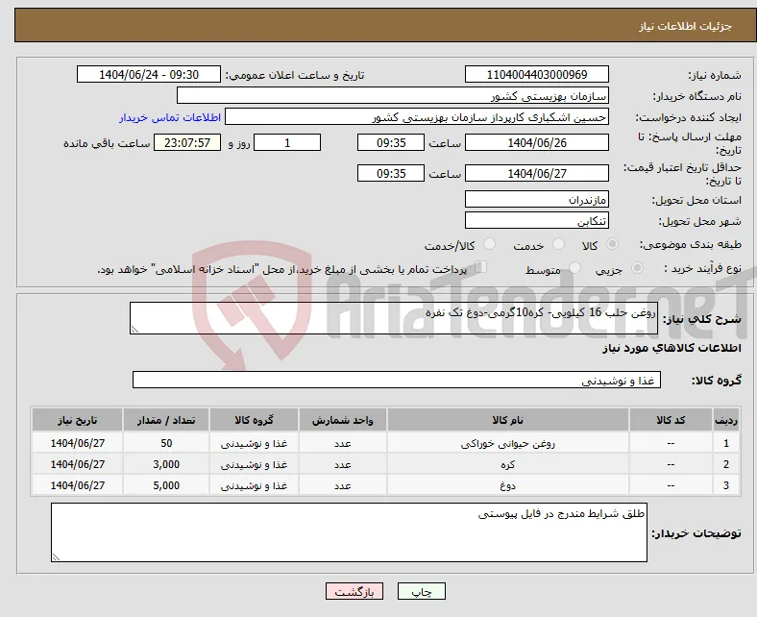Click the گروه کالا column header
Viewport: 757px width, 617px height.
tap(254, 420)
